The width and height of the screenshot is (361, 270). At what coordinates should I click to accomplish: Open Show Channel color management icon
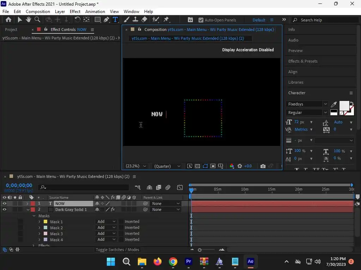(232, 166)
